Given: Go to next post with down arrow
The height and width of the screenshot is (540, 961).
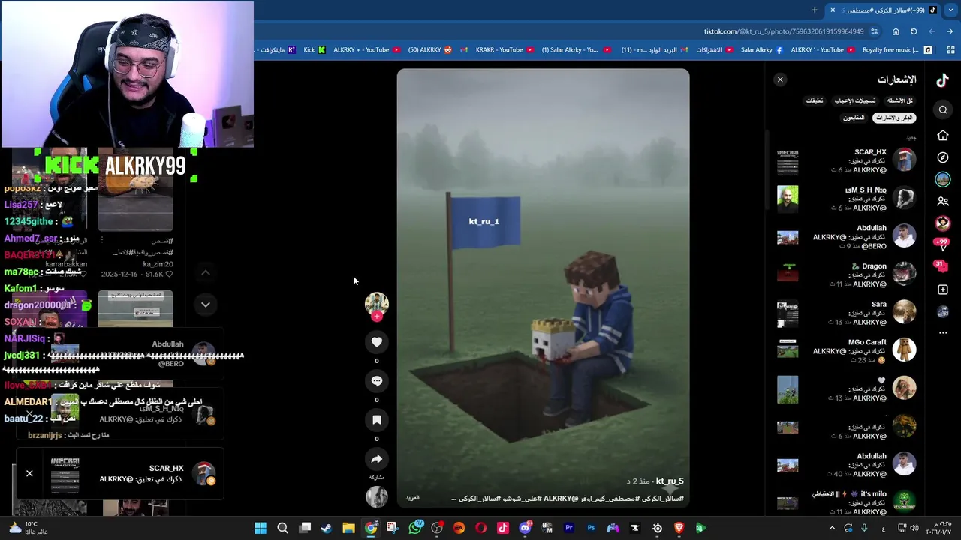Looking at the screenshot, I should click(205, 304).
